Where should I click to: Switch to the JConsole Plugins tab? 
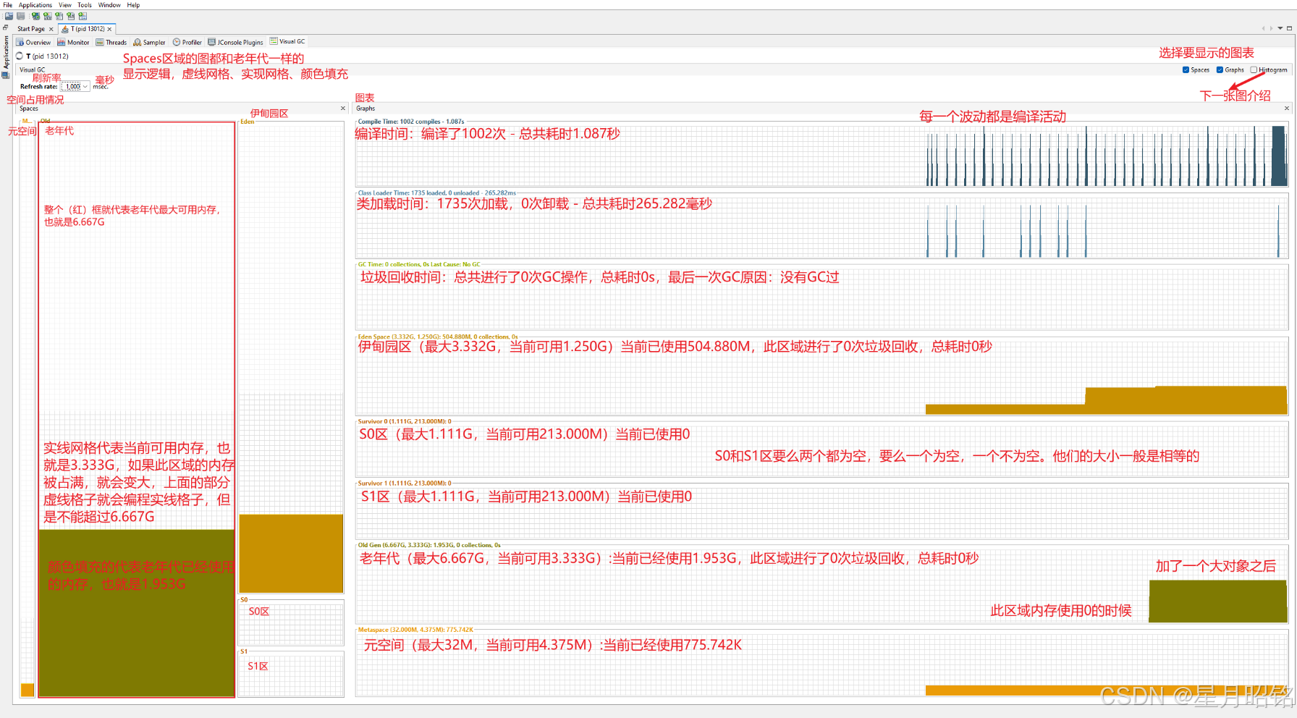point(235,42)
